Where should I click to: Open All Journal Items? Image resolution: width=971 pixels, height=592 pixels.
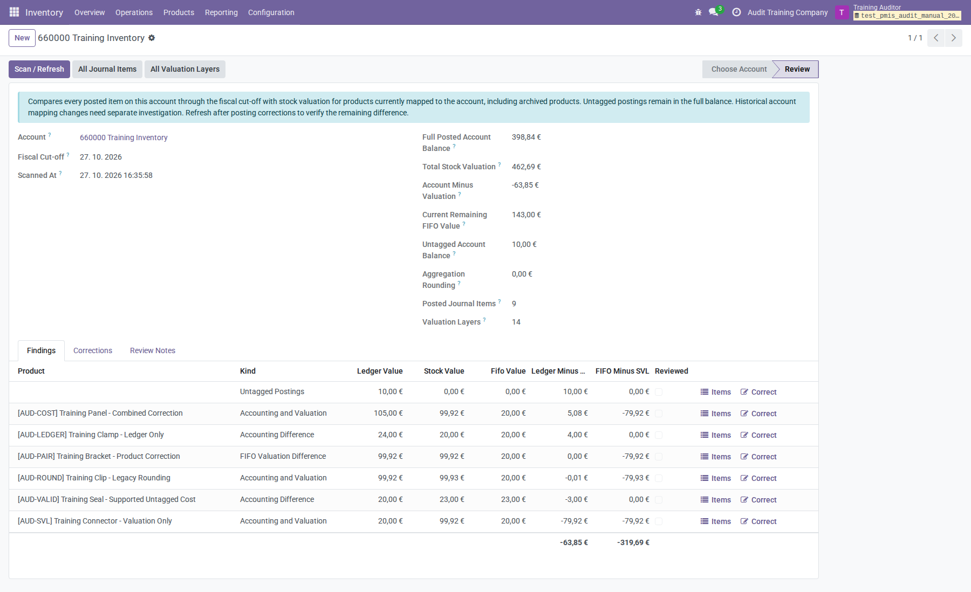click(x=107, y=69)
